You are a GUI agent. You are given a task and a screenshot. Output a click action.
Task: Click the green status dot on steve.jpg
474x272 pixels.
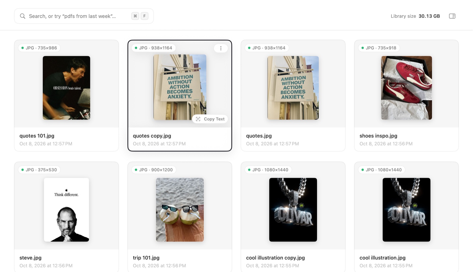(23, 170)
